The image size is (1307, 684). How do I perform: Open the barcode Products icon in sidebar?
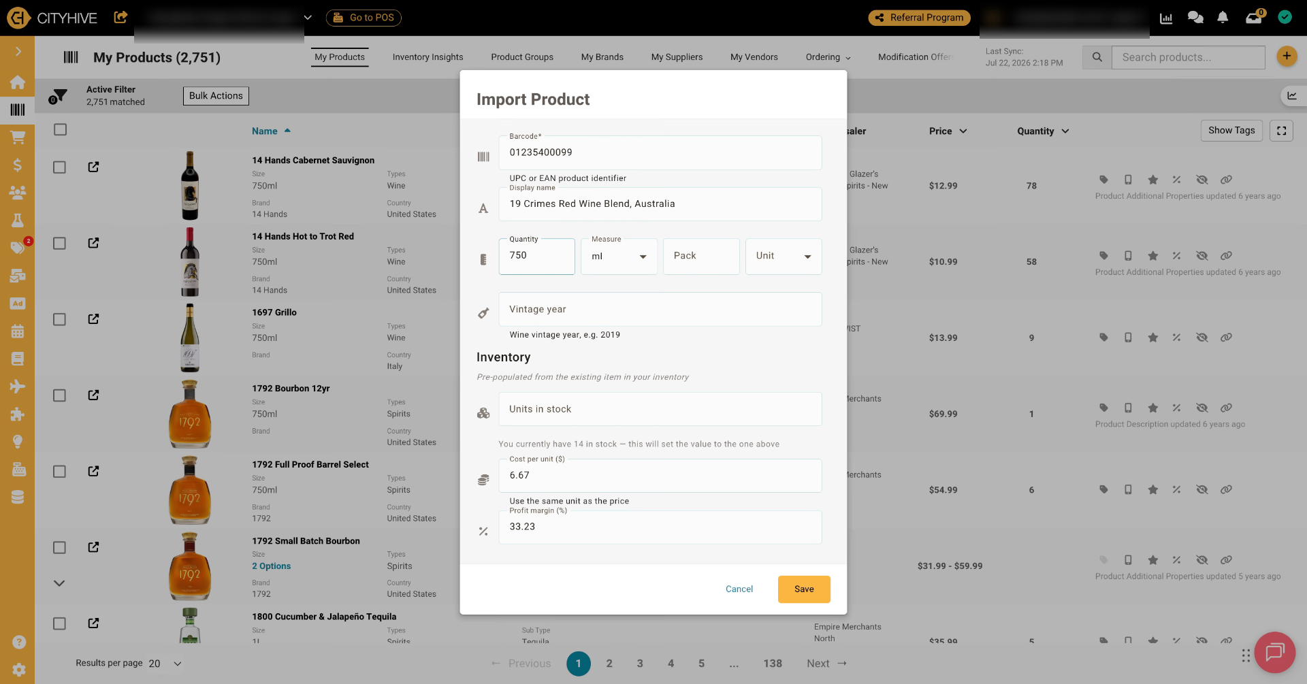(18, 110)
